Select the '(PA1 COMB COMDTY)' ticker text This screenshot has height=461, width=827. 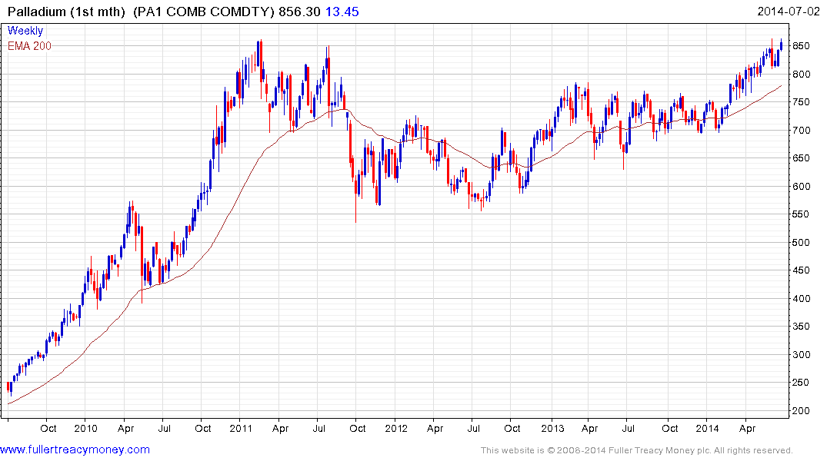pos(204,12)
